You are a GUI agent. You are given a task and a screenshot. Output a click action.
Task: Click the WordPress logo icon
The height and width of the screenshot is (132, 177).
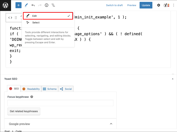[x=5, y=5]
